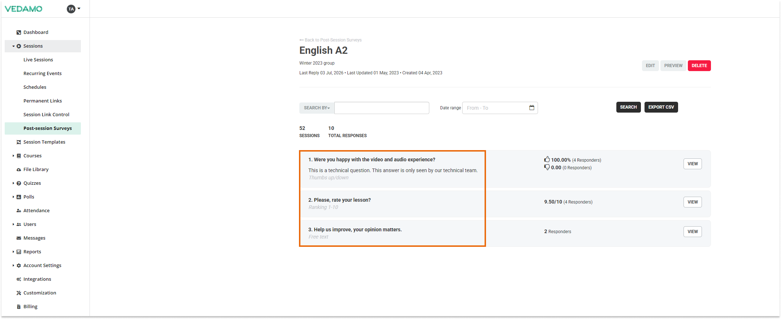The image size is (781, 319).
Task: Go back to Post-Session Surveys link
Action: 330,40
